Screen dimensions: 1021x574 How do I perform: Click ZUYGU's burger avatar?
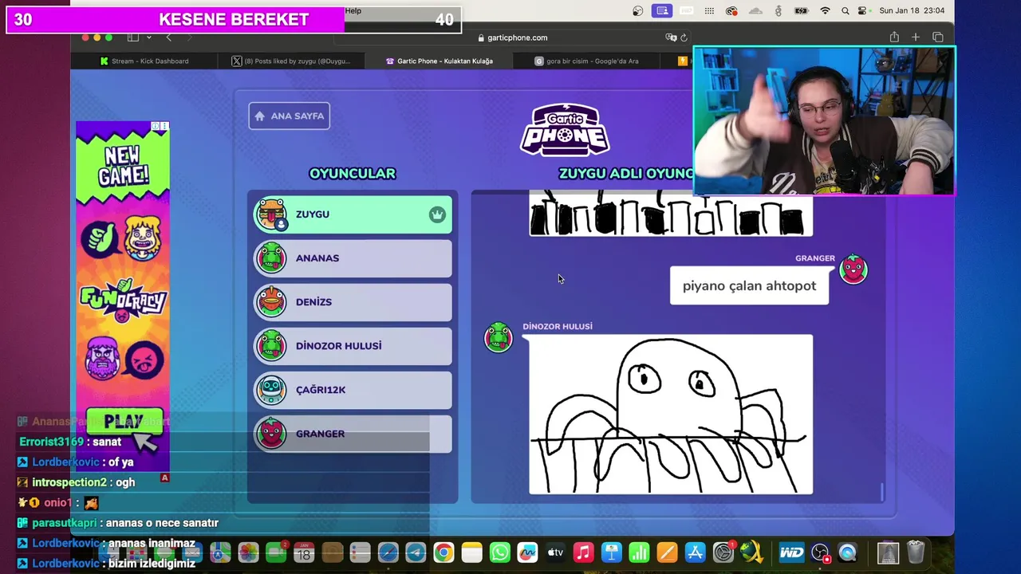pyautogui.click(x=272, y=214)
